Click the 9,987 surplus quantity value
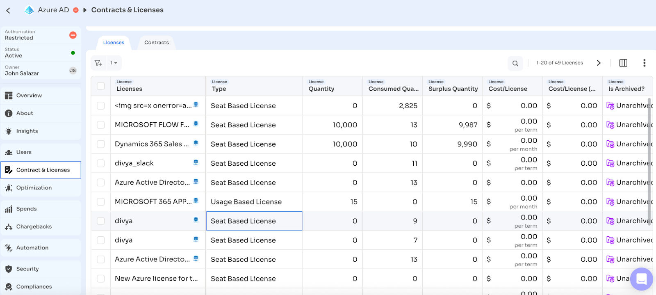The height and width of the screenshot is (295, 656). (468, 125)
